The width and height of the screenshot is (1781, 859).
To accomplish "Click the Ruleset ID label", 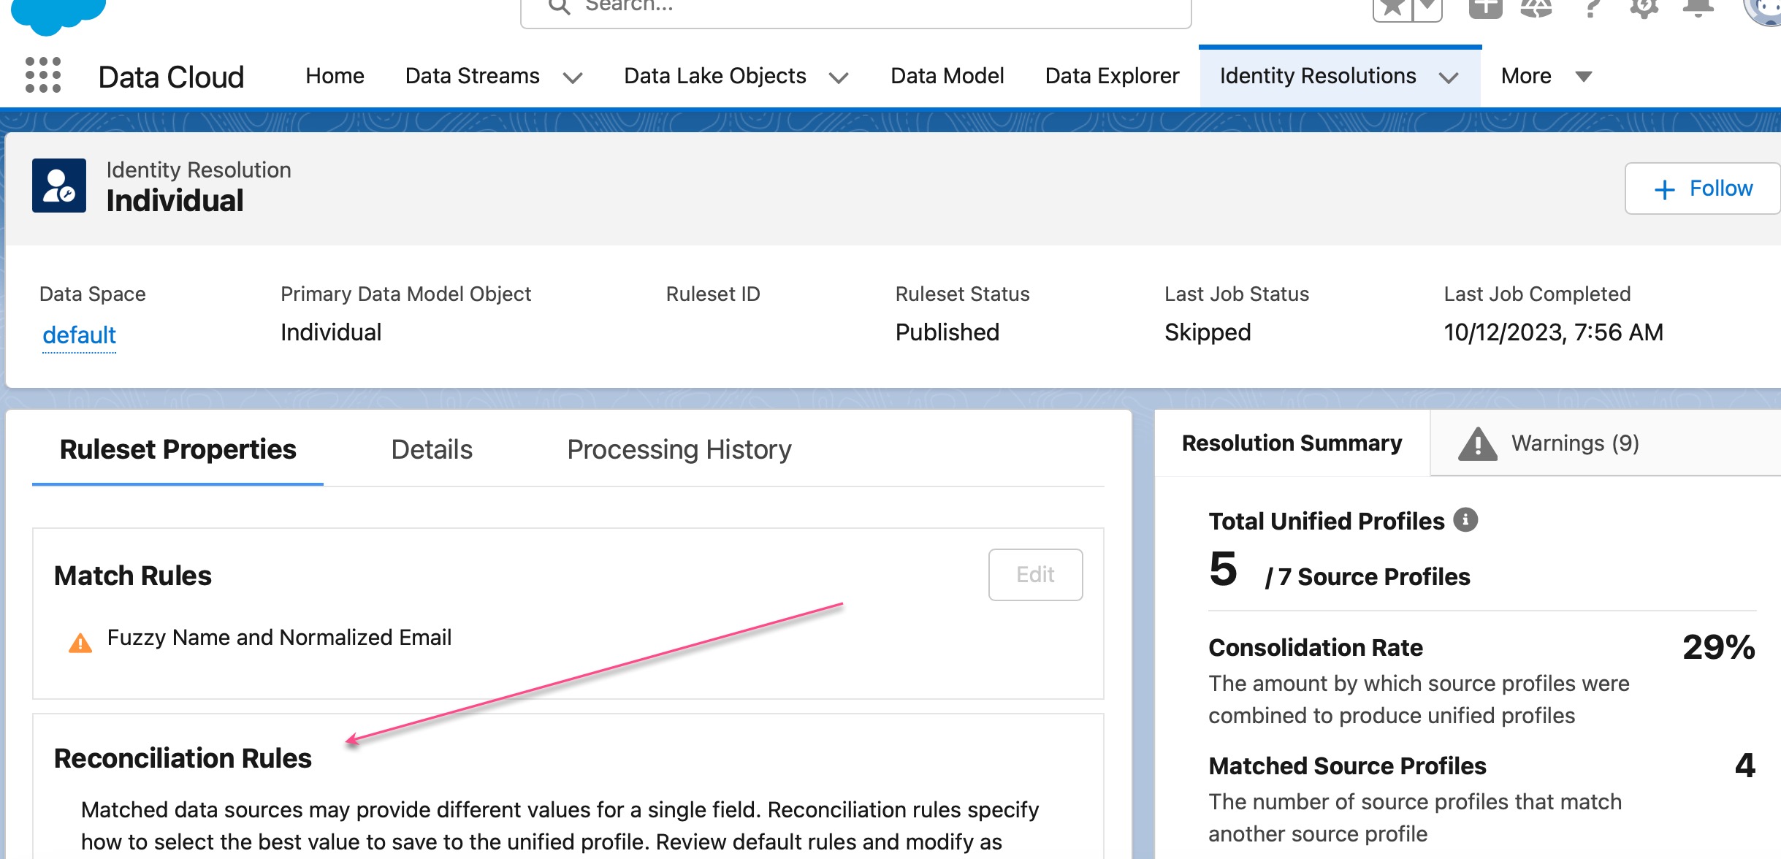I will click(712, 294).
